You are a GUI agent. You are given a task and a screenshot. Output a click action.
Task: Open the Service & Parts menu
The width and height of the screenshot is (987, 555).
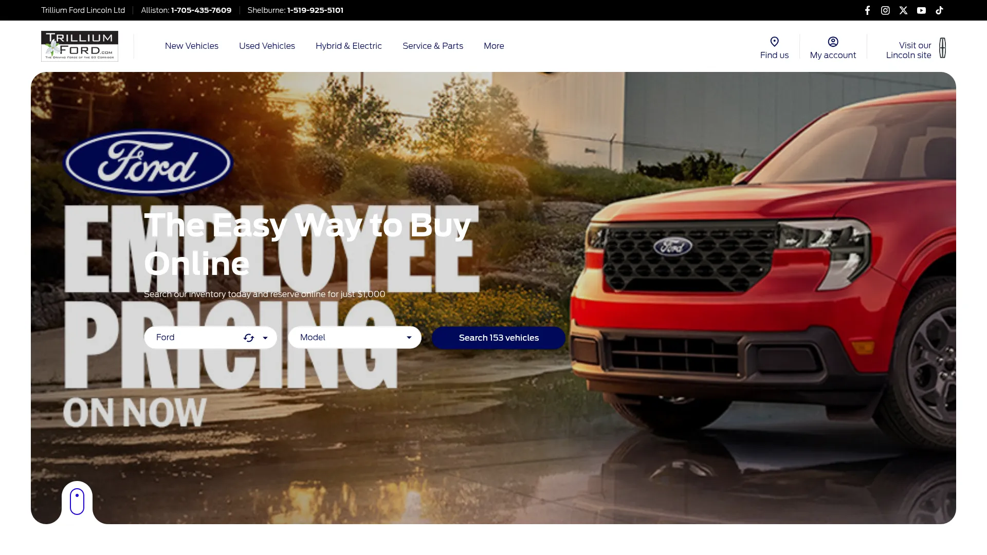[433, 46]
